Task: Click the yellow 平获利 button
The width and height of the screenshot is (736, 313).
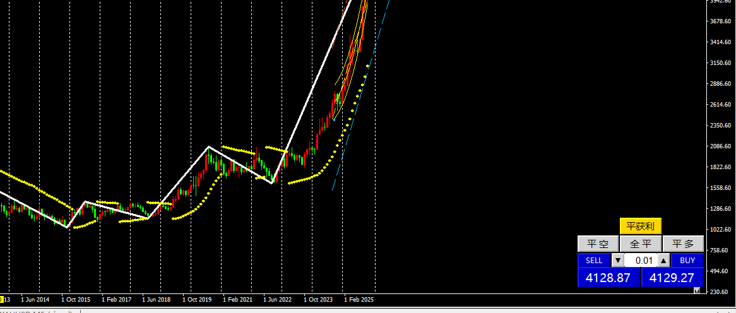Action: pos(640,226)
